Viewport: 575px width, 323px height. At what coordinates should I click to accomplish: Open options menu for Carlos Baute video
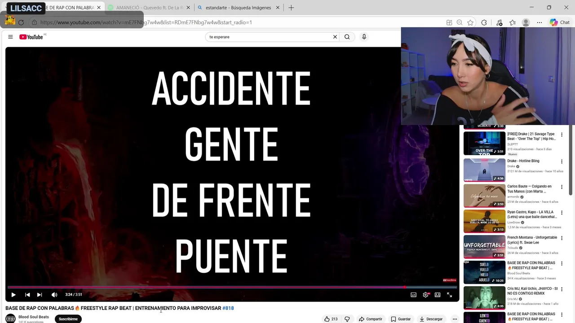pyautogui.click(x=562, y=187)
